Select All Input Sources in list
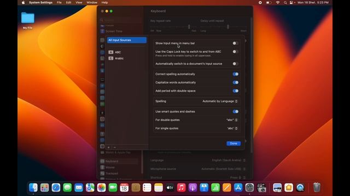This screenshot has width=350, height=196. click(126, 40)
